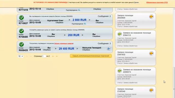Viewport: 175px width, 98px height.
Task: Open red Запрос приемных средств link in R658425
Action: pos(64,44)
